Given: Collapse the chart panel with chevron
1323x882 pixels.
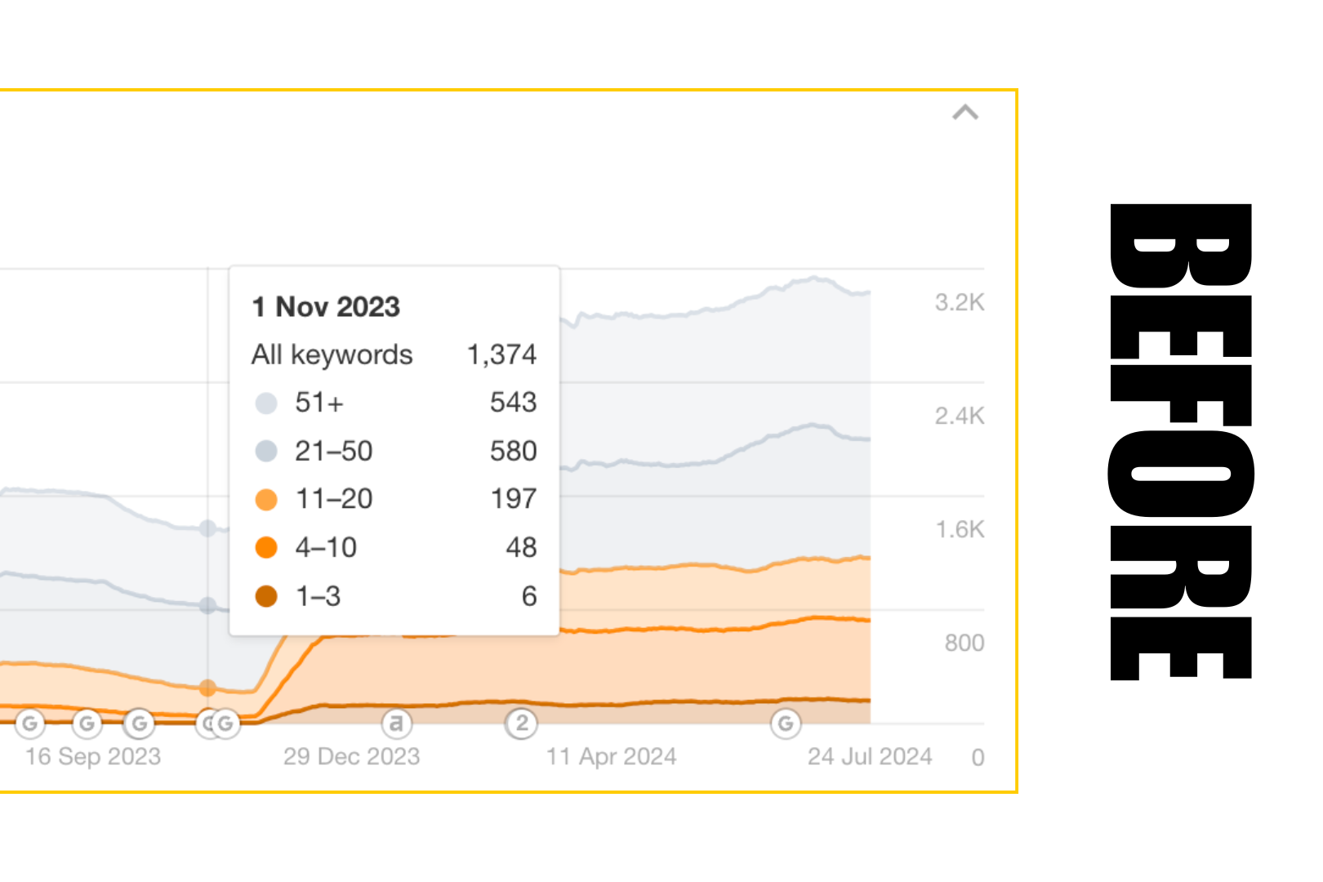Looking at the screenshot, I should tap(965, 113).
